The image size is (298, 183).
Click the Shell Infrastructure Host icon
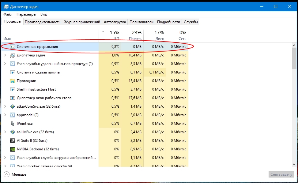coord(13,89)
